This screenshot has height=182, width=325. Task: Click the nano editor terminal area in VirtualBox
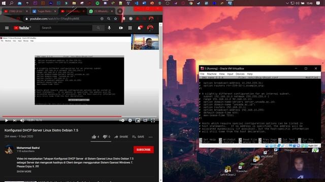(x=260, y=110)
